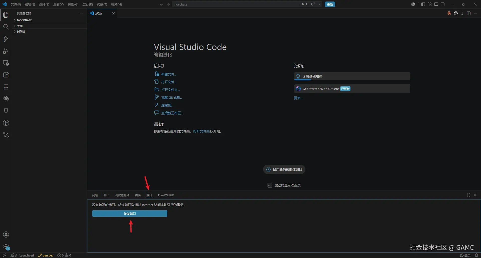Viewport: 481px width, 258px height.
Task: Click the 转发端口 button
Action: 130,213
